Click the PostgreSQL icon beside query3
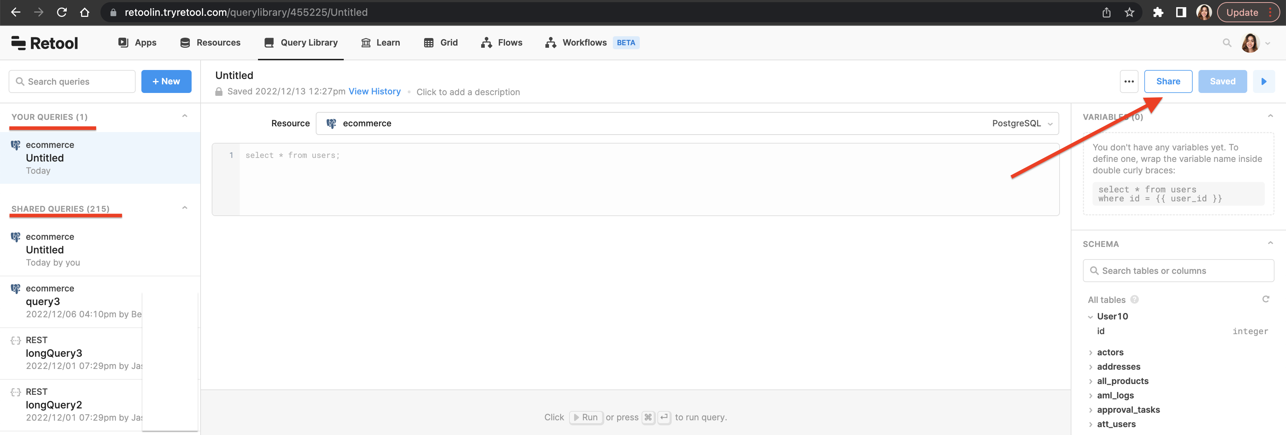This screenshot has height=435, width=1286. pyautogui.click(x=15, y=289)
